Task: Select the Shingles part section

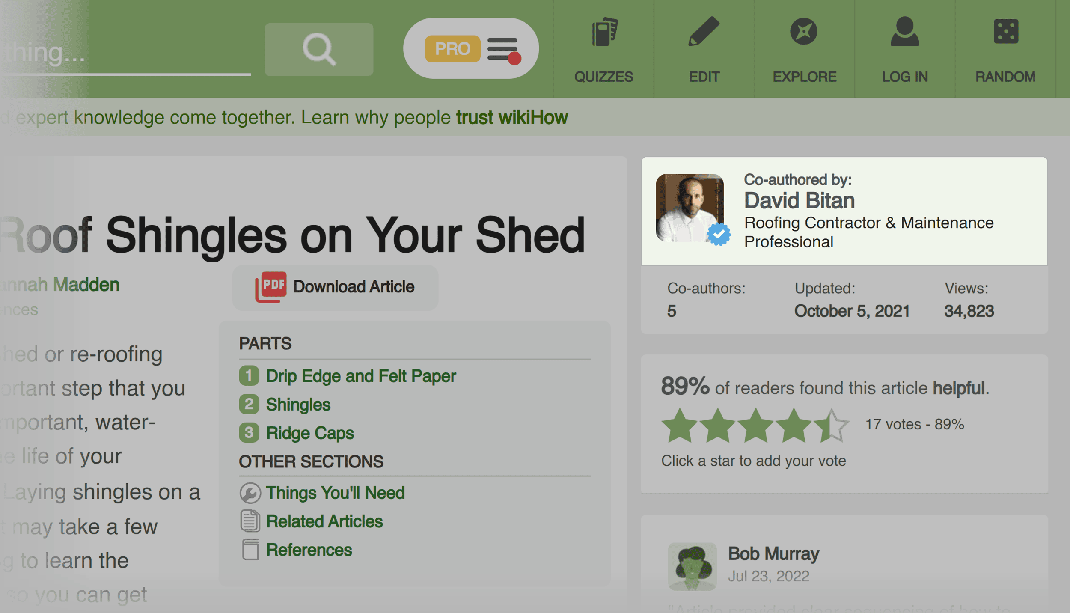Action: [x=297, y=404]
